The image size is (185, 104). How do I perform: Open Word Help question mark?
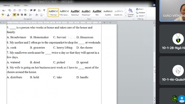154,5
